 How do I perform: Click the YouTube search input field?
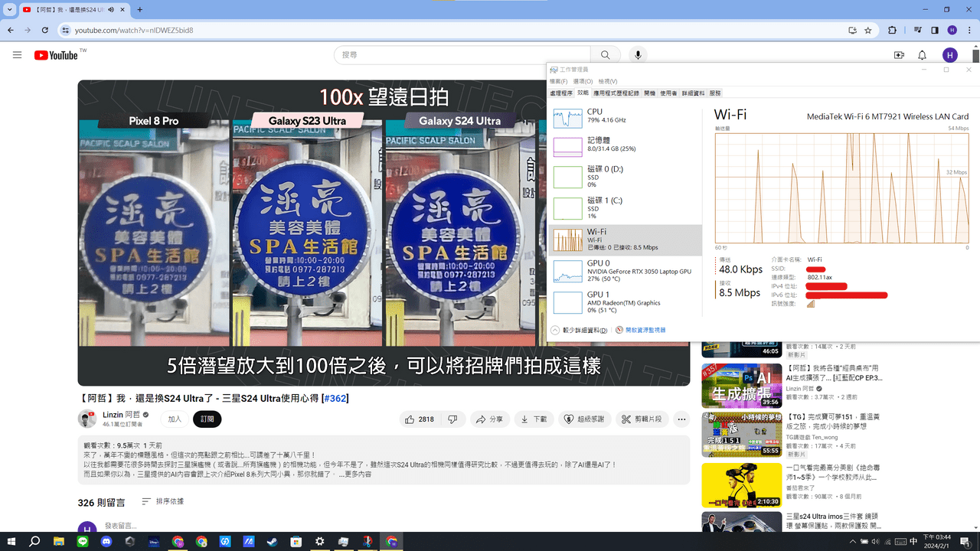coord(462,55)
